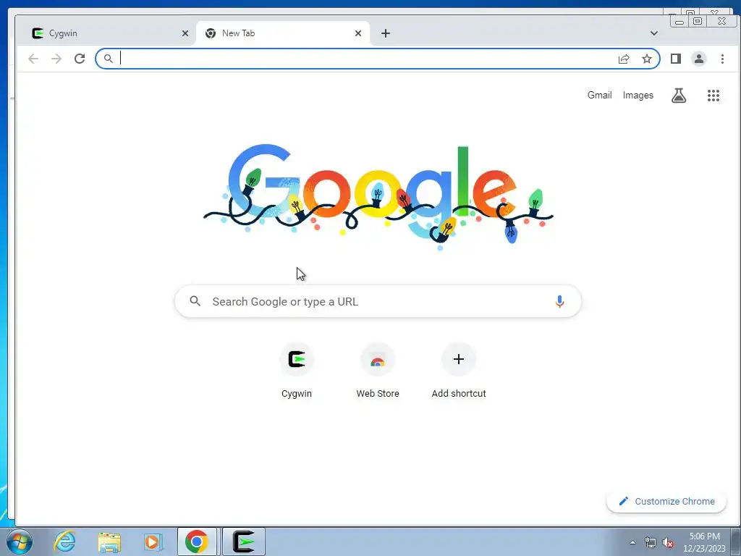Open the Google apps grid

713,96
